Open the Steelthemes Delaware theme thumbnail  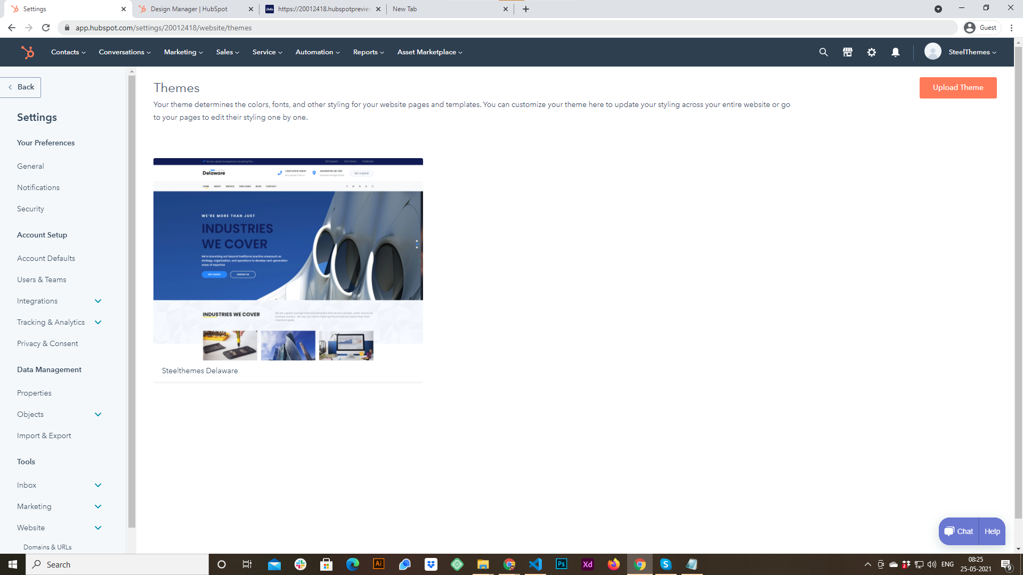click(288, 259)
